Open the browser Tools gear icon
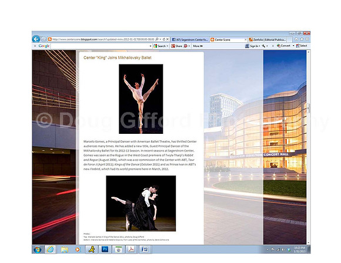The height and width of the screenshot is (263, 341). coord(307,39)
